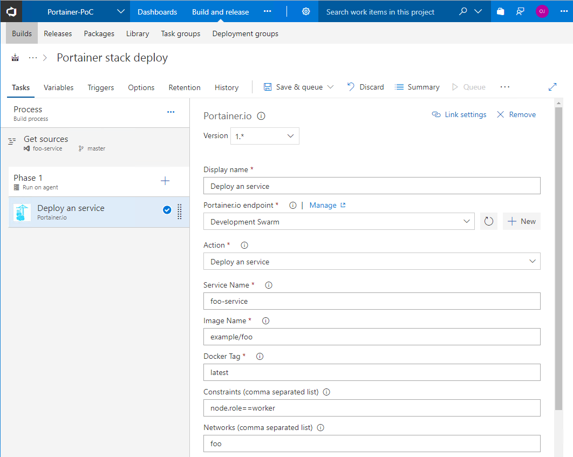Go to Deployment groups

point(245,33)
